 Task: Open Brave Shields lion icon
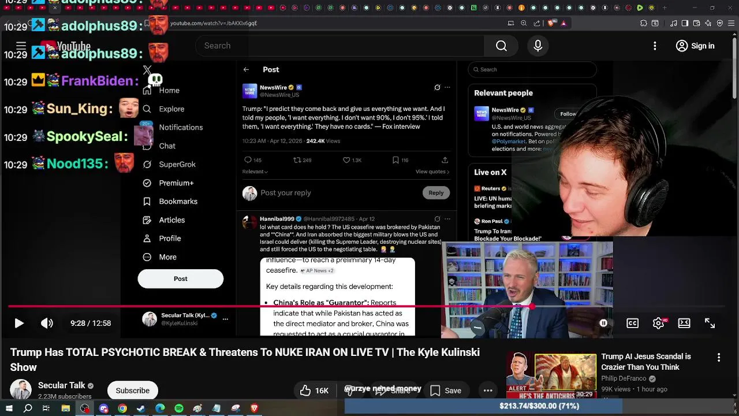click(x=550, y=23)
